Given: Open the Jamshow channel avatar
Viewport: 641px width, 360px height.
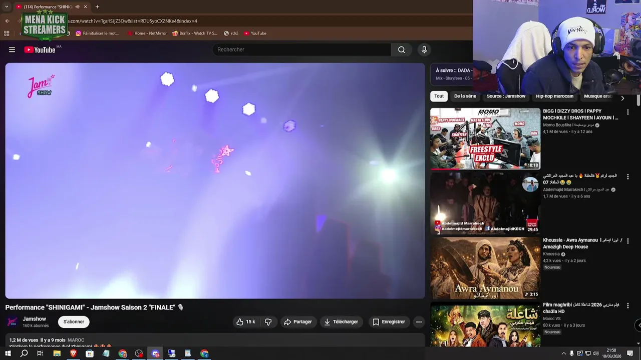Looking at the screenshot, I should (12, 322).
